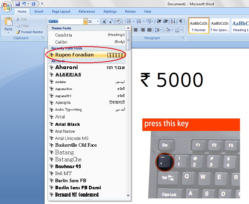This screenshot has width=249, height=204.
Task: Open the Review tab
Action: point(130,11)
